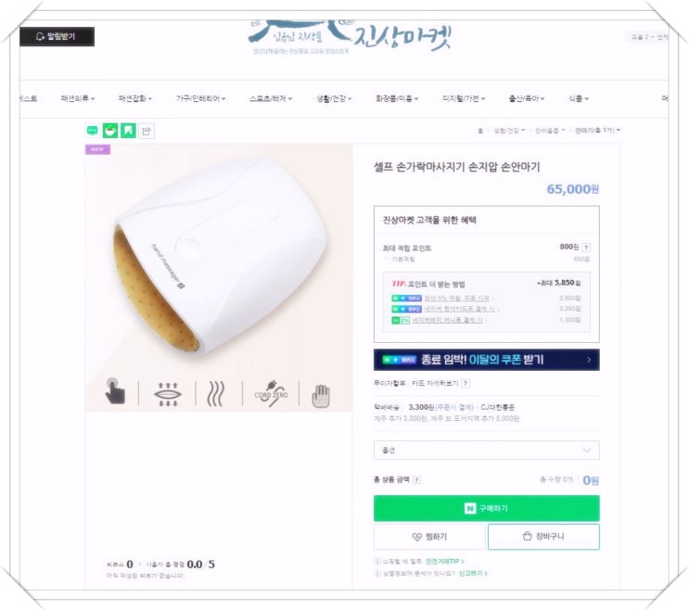The width and height of the screenshot is (689, 610).
Task: Open the 옵션 option dropdown
Action: [487, 451]
